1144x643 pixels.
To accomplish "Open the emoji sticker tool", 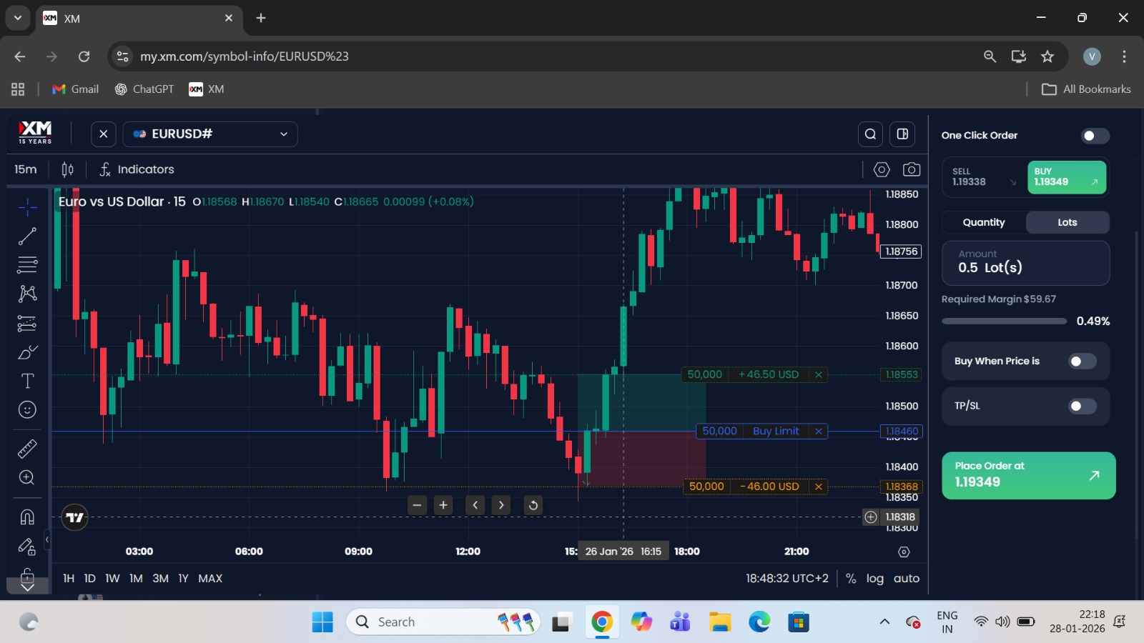I will tap(27, 409).
